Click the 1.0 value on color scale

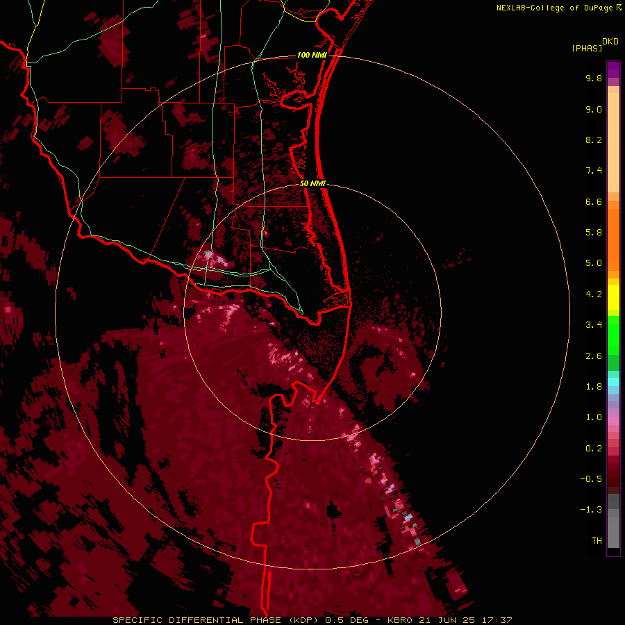(x=594, y=417)
